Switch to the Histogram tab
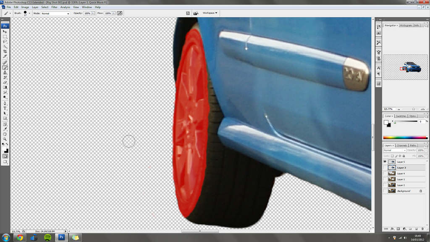 406,25
